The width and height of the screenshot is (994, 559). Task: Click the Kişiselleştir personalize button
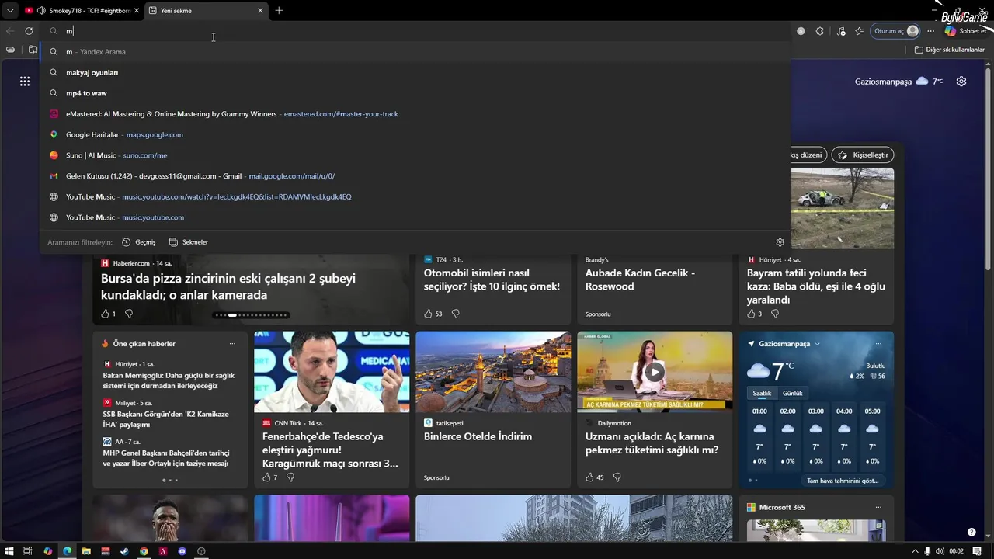coord(863,155)
